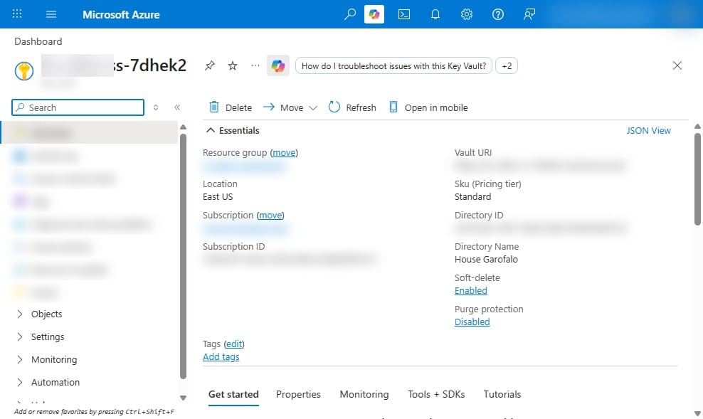Open the Move dropdown
This screenshot has width=703, height=419.
point(290,107)
